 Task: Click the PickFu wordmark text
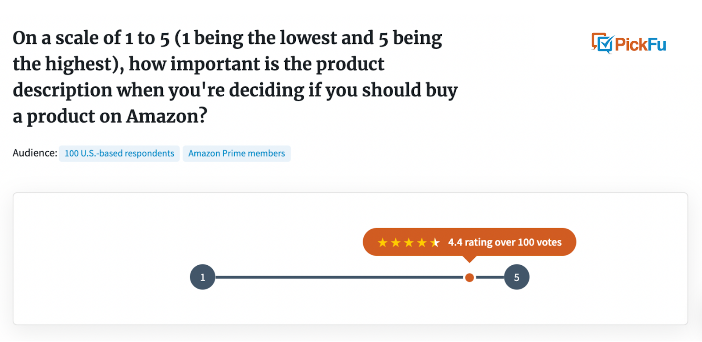tap(641, 44)
